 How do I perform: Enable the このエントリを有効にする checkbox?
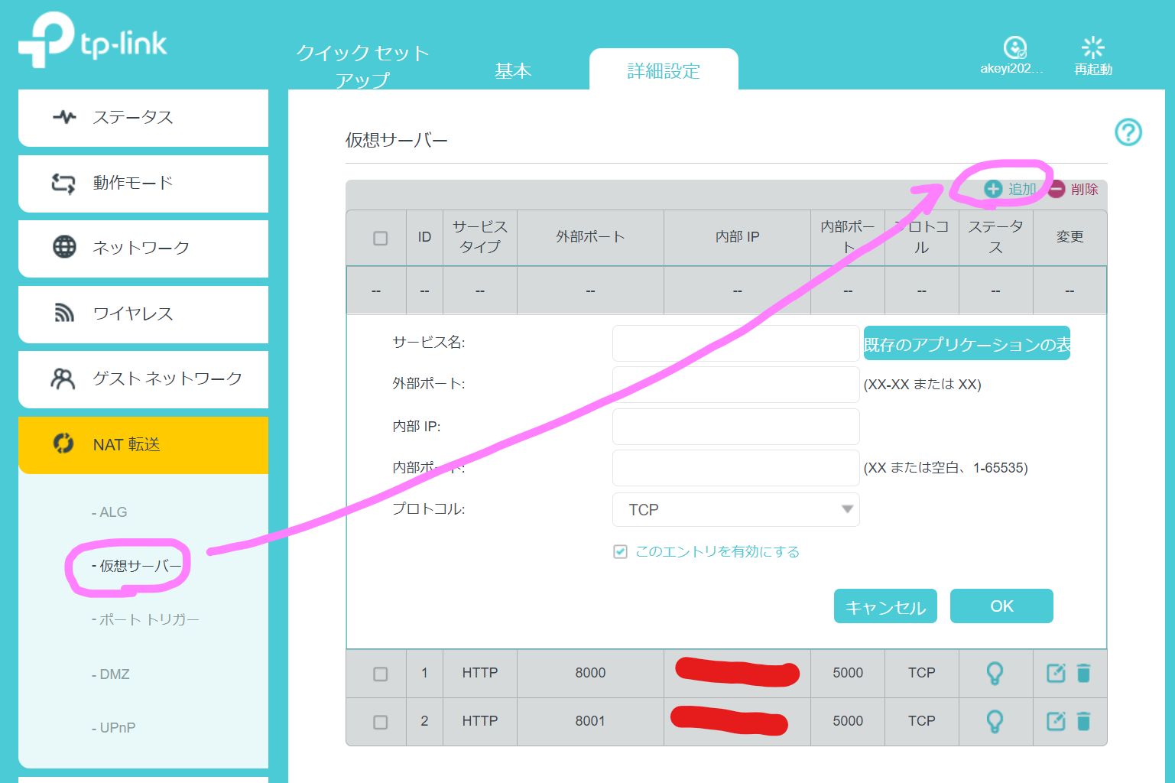pyautogui.click(x=619, y=551)
